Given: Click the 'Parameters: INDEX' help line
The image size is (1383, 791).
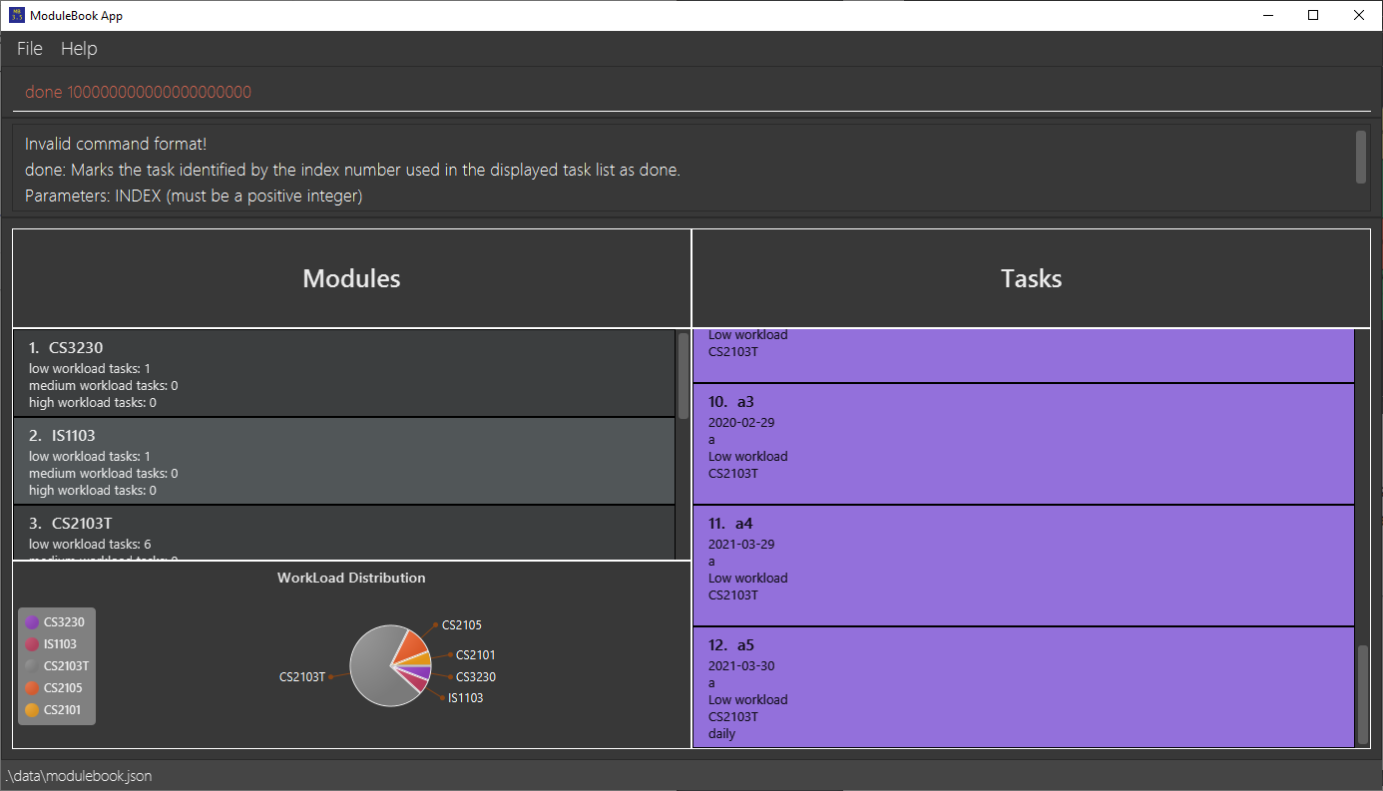Looking at the screenshot, I should (x=194, y=196).
